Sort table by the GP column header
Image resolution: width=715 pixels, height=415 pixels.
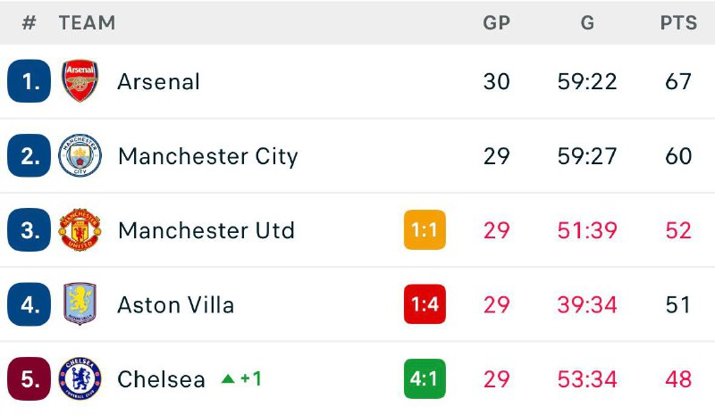coord(496,23)
